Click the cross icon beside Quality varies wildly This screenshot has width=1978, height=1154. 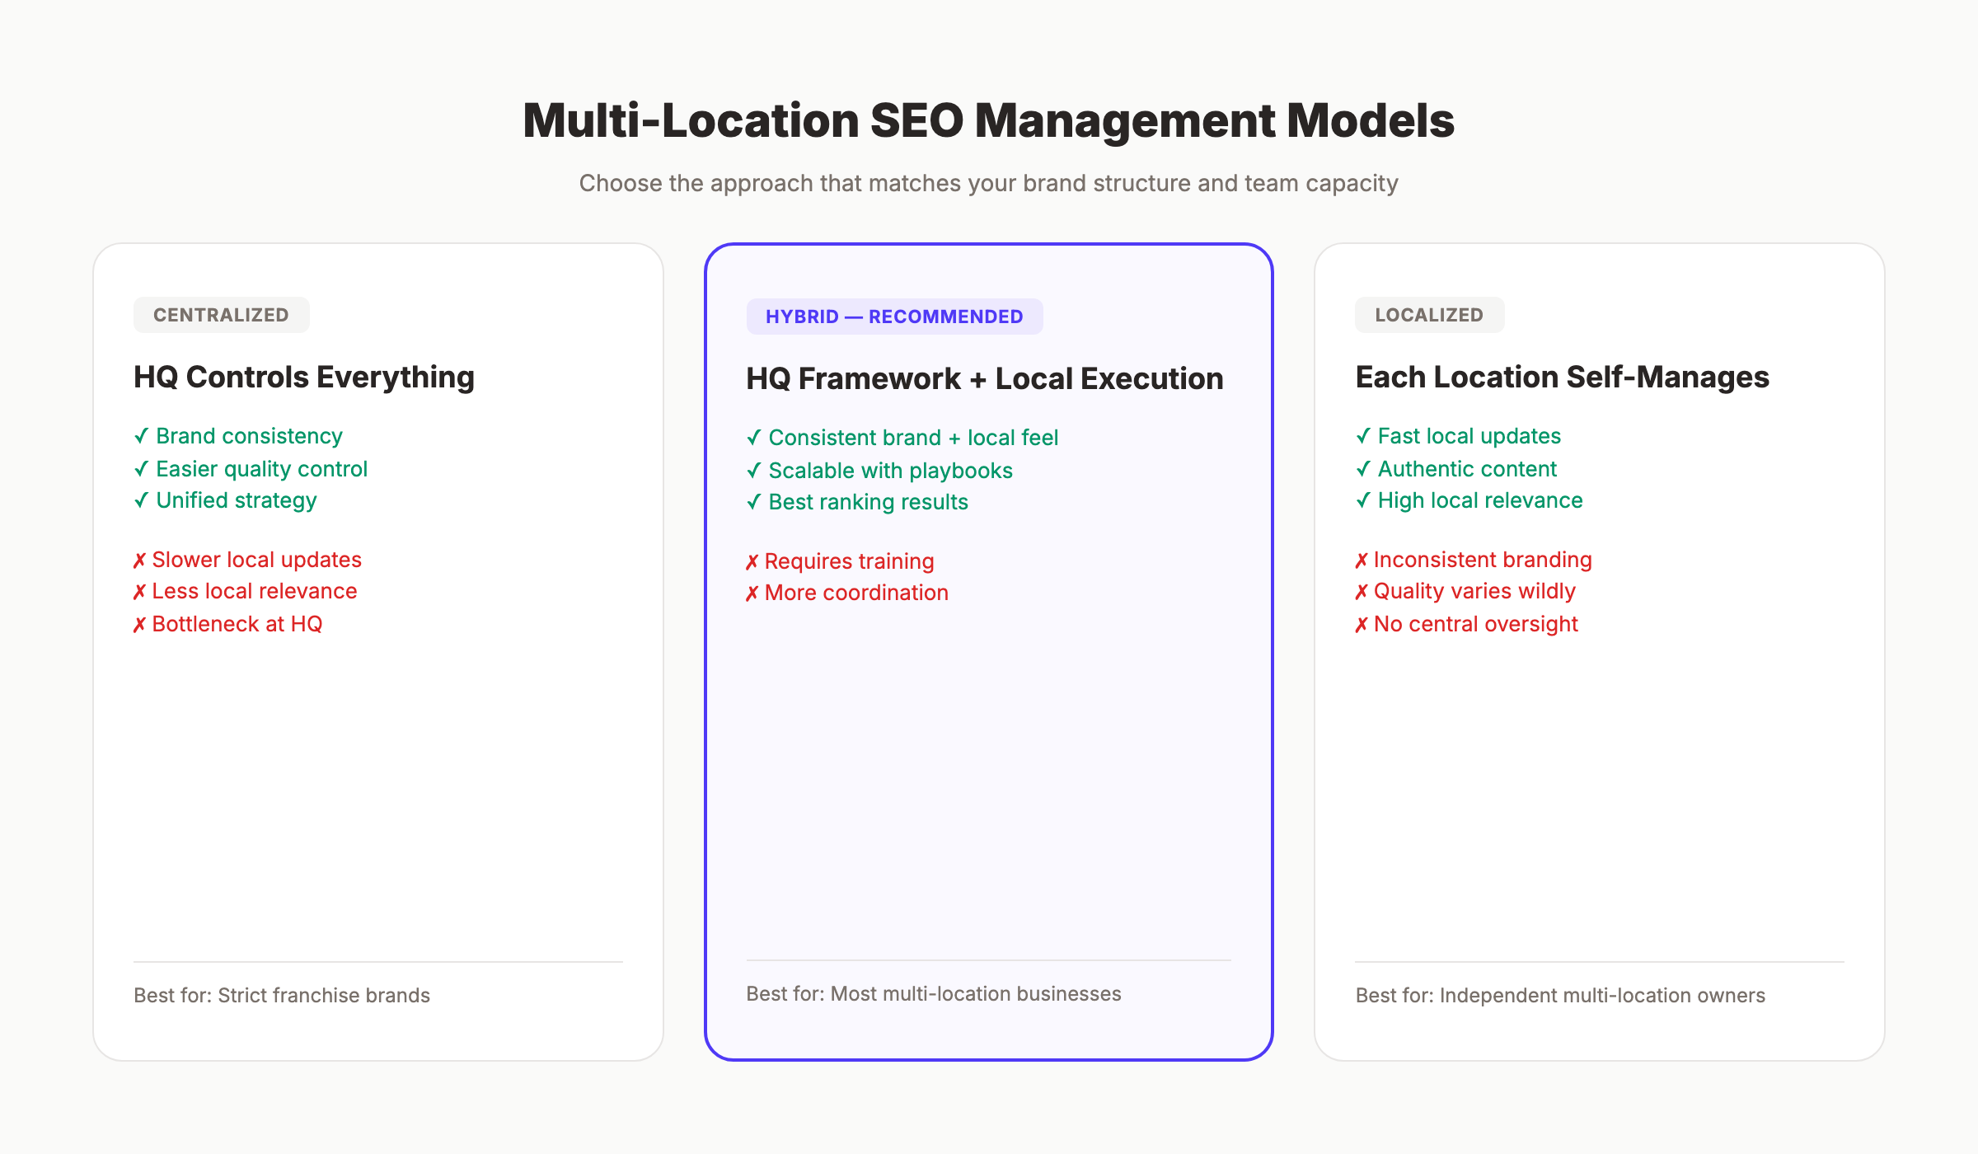pyautogui.click(x=1362, y=591)
